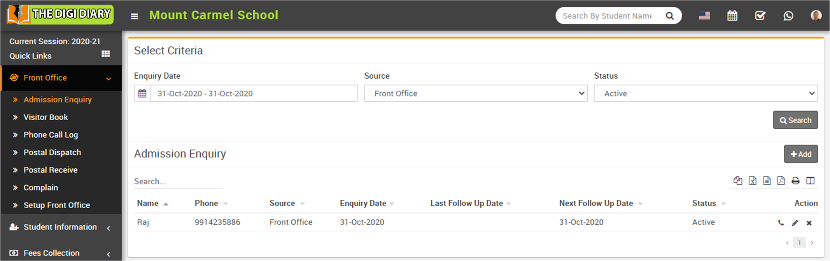The height and width of the screenshot is (261, 830).
Task: Open the calendar icon in top bar
Action: click(x=732, y=16)
